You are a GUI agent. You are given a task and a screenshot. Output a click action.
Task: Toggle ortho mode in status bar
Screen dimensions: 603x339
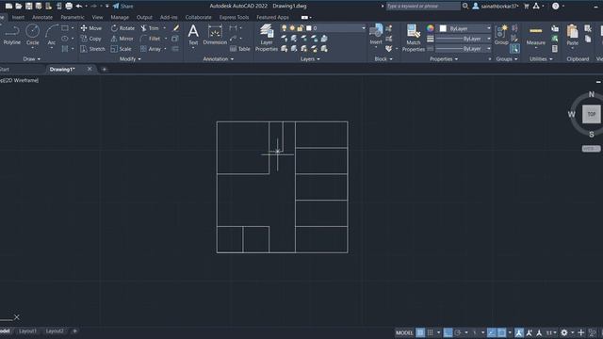pos(448,332)
